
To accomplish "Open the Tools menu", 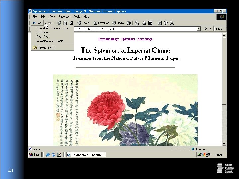I will click(77, 17).
